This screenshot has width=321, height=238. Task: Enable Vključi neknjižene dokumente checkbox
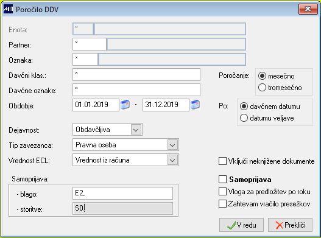tap(222, 161)
